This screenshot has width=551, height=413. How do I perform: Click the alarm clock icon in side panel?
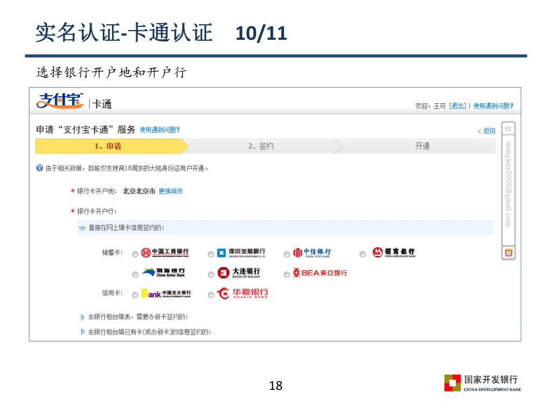(508, 253)
